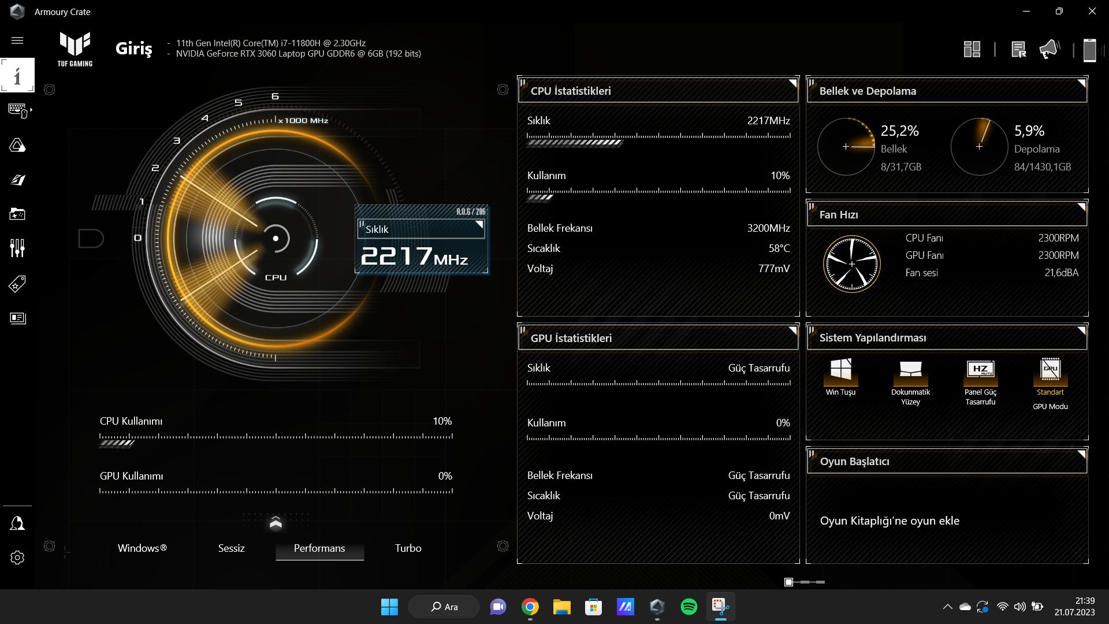The height and width of the screenshot is (624, 1109).
Task: Click Oyun Kitaplığı'ne oyun ekle
Action: [x=890, y=521]
